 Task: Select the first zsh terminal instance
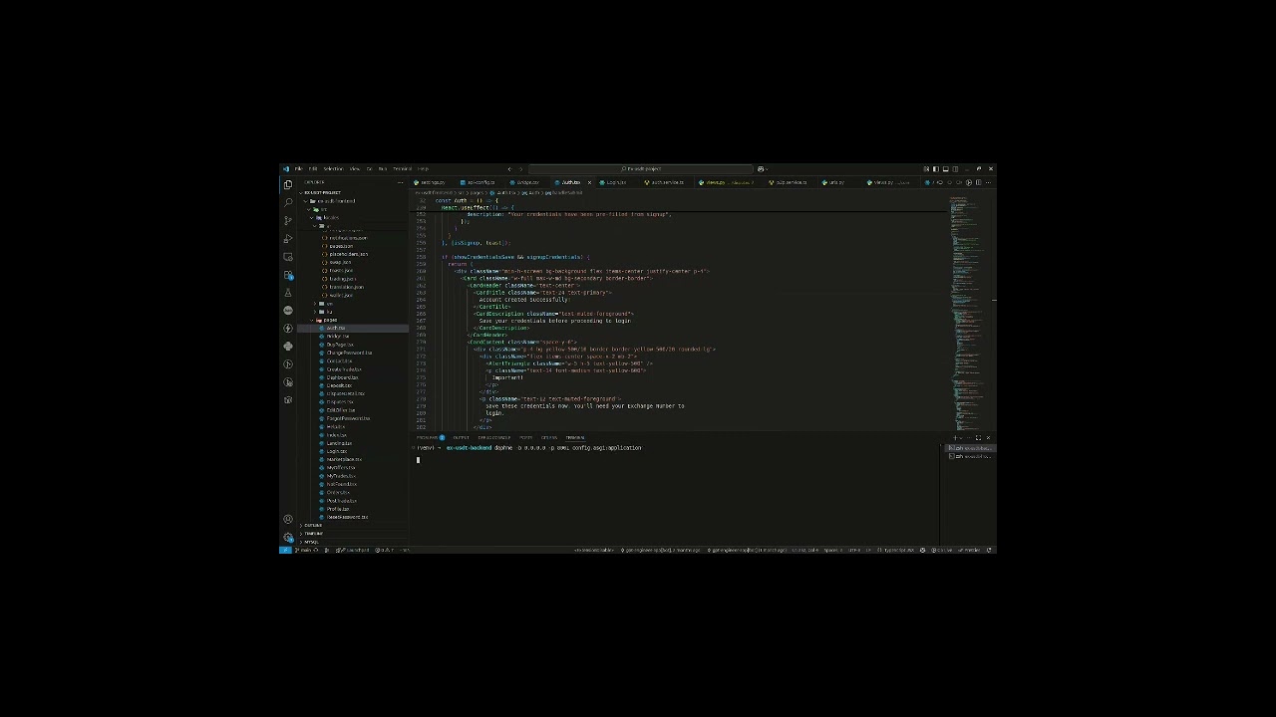click(x=970, y=448)
